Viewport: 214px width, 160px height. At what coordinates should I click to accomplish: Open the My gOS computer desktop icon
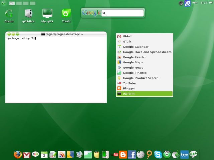coord(47,16)
